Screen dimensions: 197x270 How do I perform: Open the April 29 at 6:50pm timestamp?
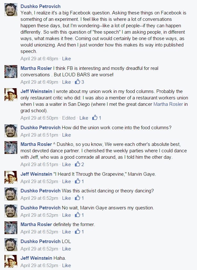[x=39, y=118]
